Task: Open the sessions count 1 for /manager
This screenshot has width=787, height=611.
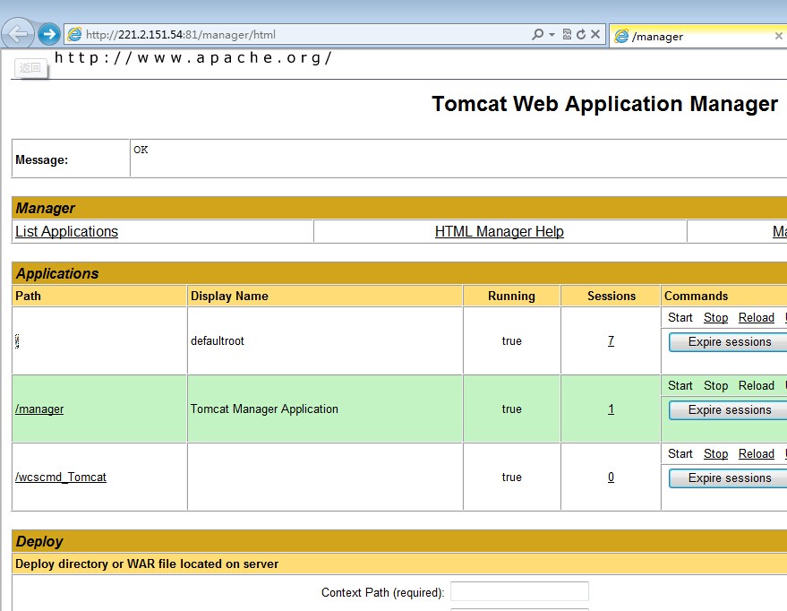Action: [x=611, y=409]
